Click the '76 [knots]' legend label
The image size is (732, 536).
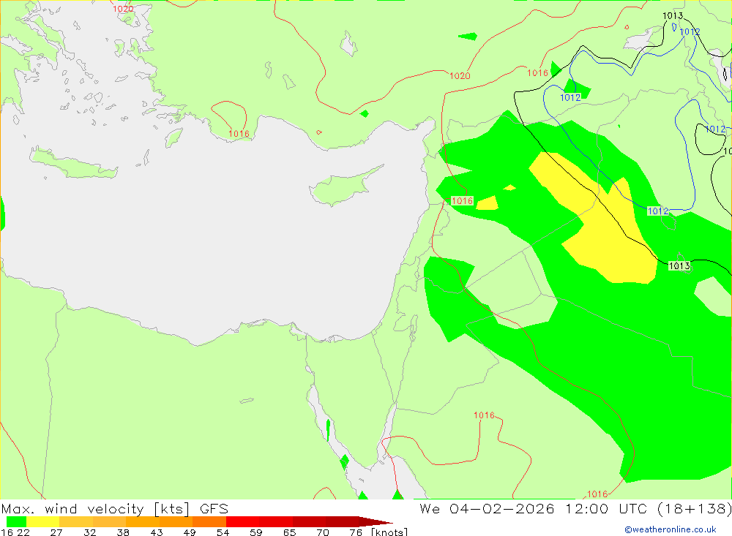(x=378, y=532)
